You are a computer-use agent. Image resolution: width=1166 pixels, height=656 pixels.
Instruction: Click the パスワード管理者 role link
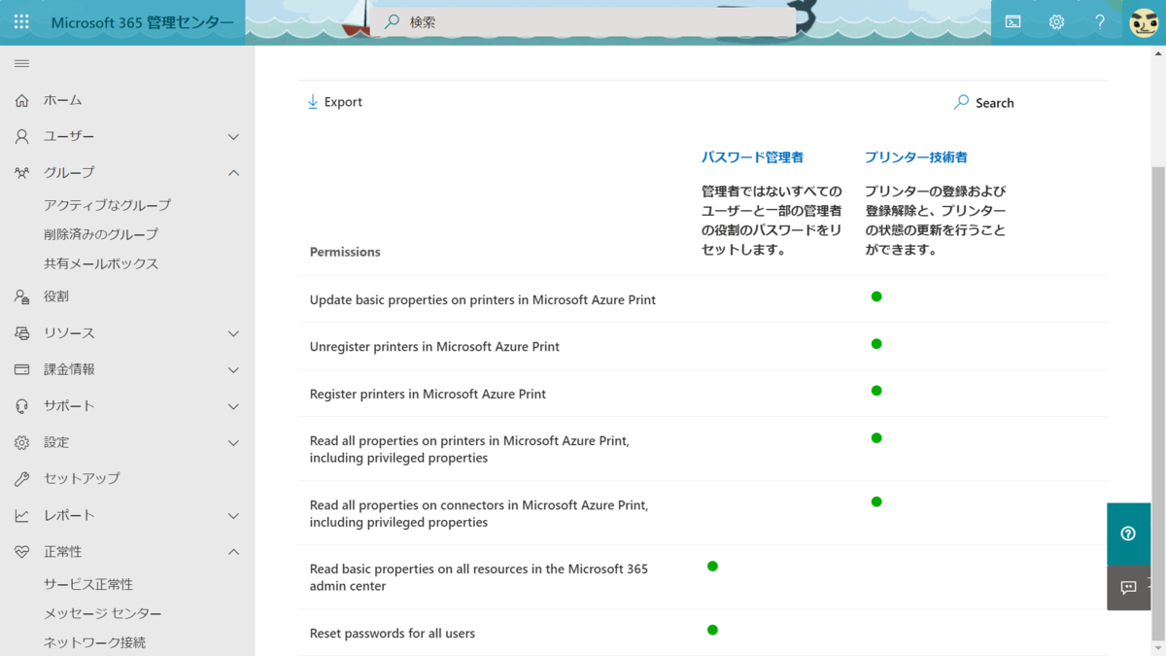point(752,156)
